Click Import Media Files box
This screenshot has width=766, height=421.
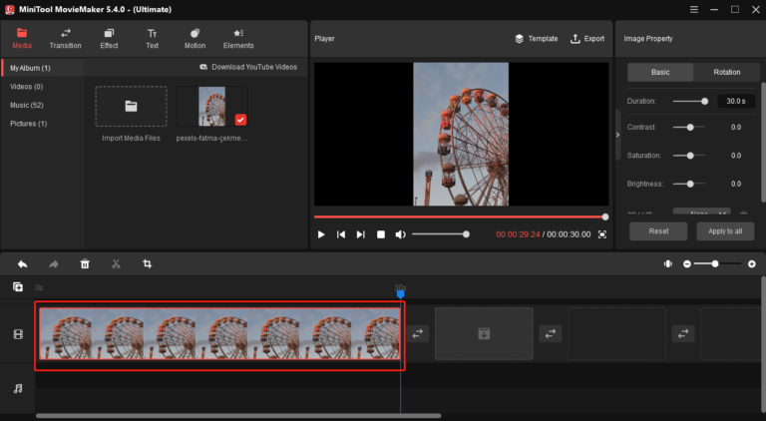click(x=131, y=107)
